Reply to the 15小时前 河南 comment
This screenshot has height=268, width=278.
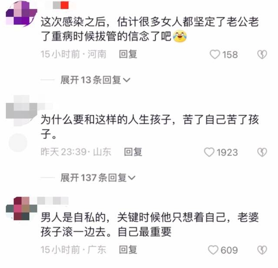click(x=128, y=54)
